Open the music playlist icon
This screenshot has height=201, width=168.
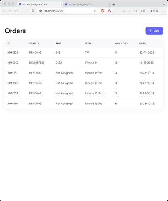123,11
